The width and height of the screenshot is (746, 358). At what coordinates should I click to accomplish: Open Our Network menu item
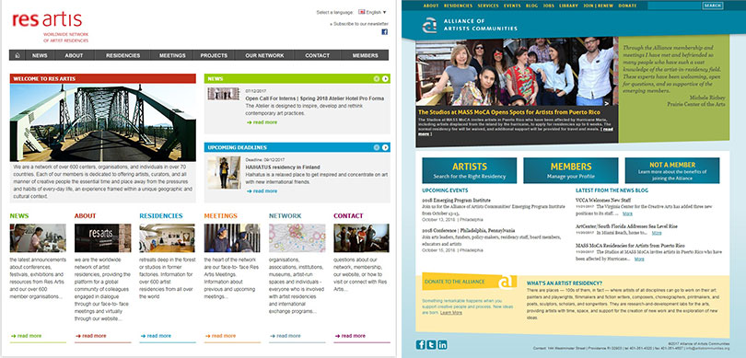[264, 55]
